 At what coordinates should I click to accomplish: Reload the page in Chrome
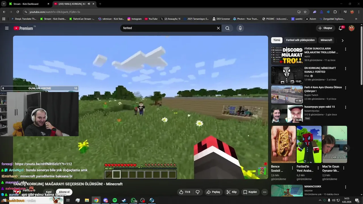(18, 12)
